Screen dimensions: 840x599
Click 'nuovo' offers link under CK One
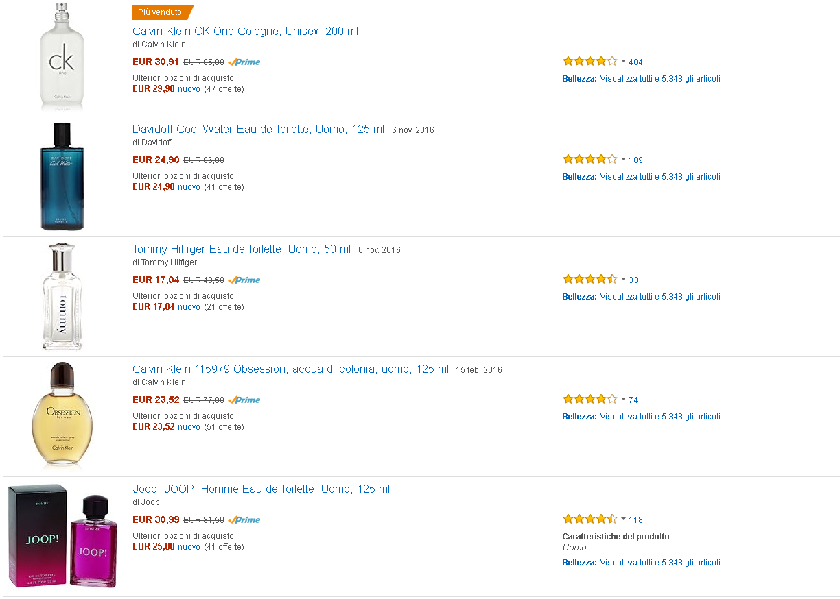click(189, 89)
